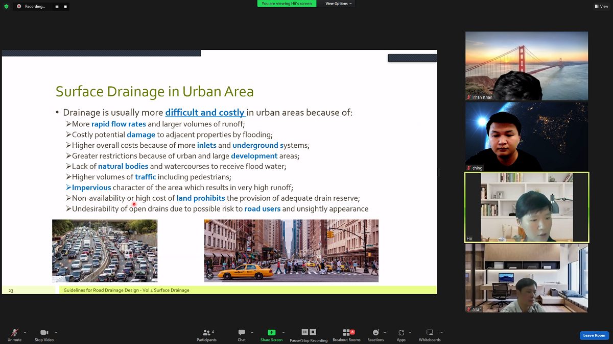Expand reactions options arrow beside Reactions
613x344 pixels.
tap(385, 332)
